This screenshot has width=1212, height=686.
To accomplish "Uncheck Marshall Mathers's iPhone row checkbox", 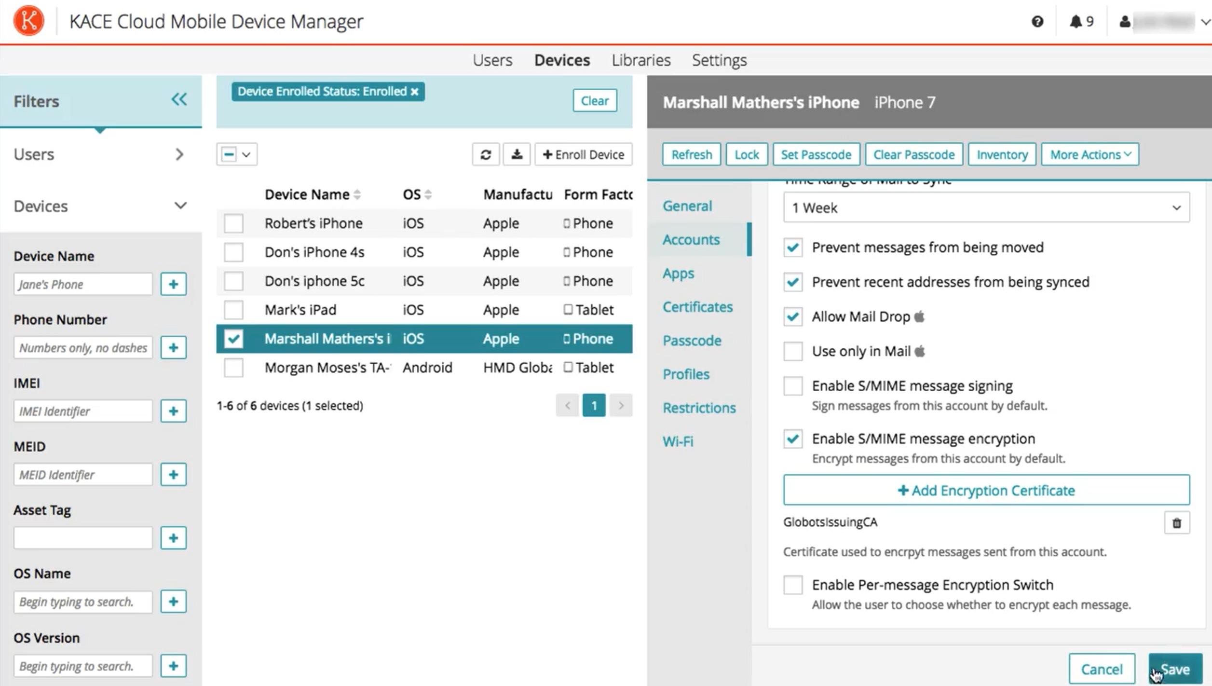I will (x=233, y=339).
